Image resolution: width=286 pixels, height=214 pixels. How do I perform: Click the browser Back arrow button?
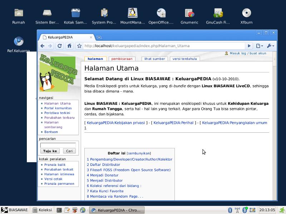42,46
